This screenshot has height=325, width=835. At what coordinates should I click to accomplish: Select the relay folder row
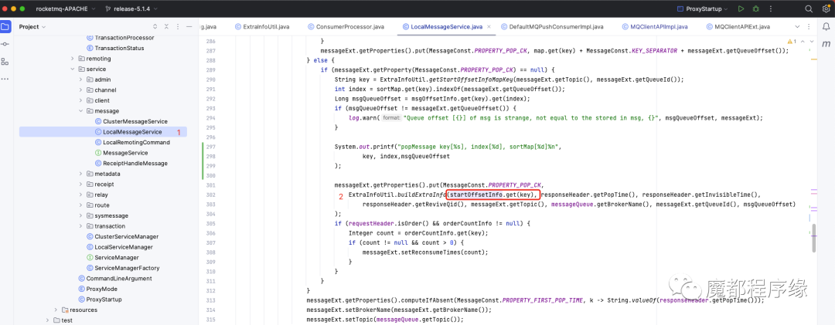103,195
